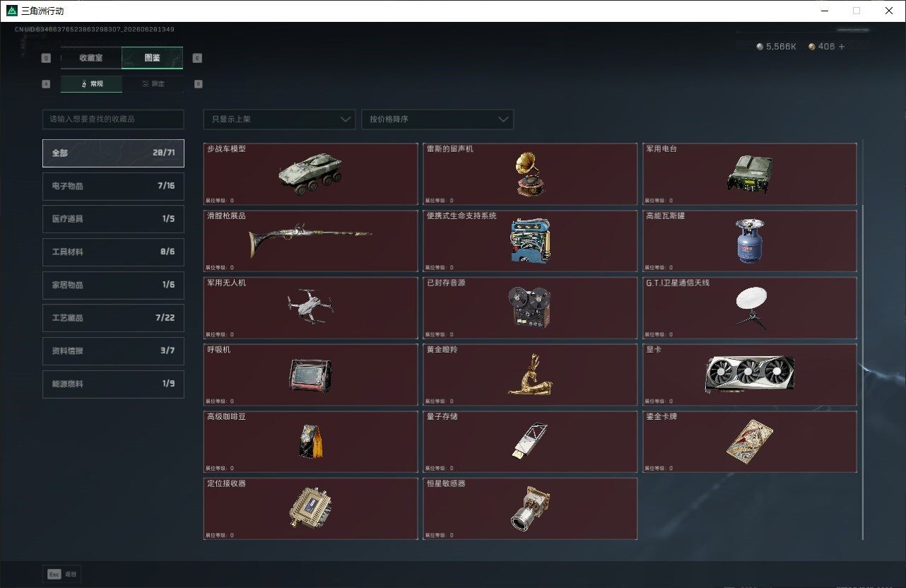This screenshot has width=906, height=588.
Task: Filter by 电子物品 category
Action: pos(113,186)
